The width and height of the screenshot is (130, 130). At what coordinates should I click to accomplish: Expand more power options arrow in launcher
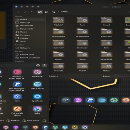point(45,121)
